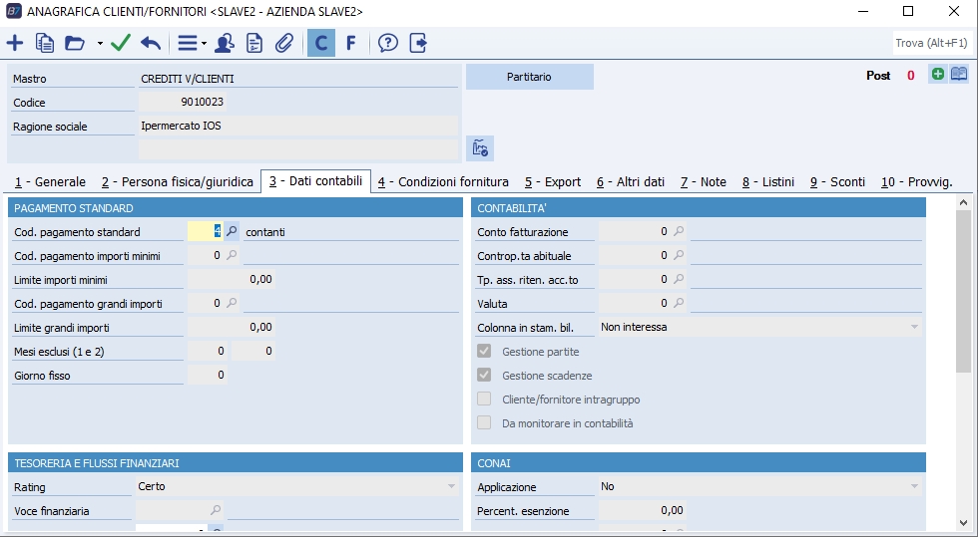
Task: Click the help question mark icon
Action: (388, 43)
